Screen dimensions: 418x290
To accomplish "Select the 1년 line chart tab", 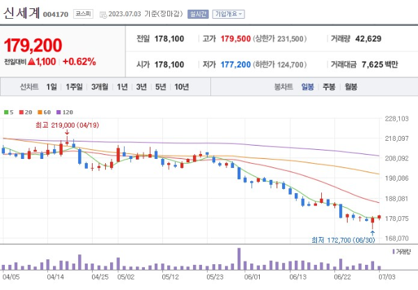I will click(x=123, y=86).
